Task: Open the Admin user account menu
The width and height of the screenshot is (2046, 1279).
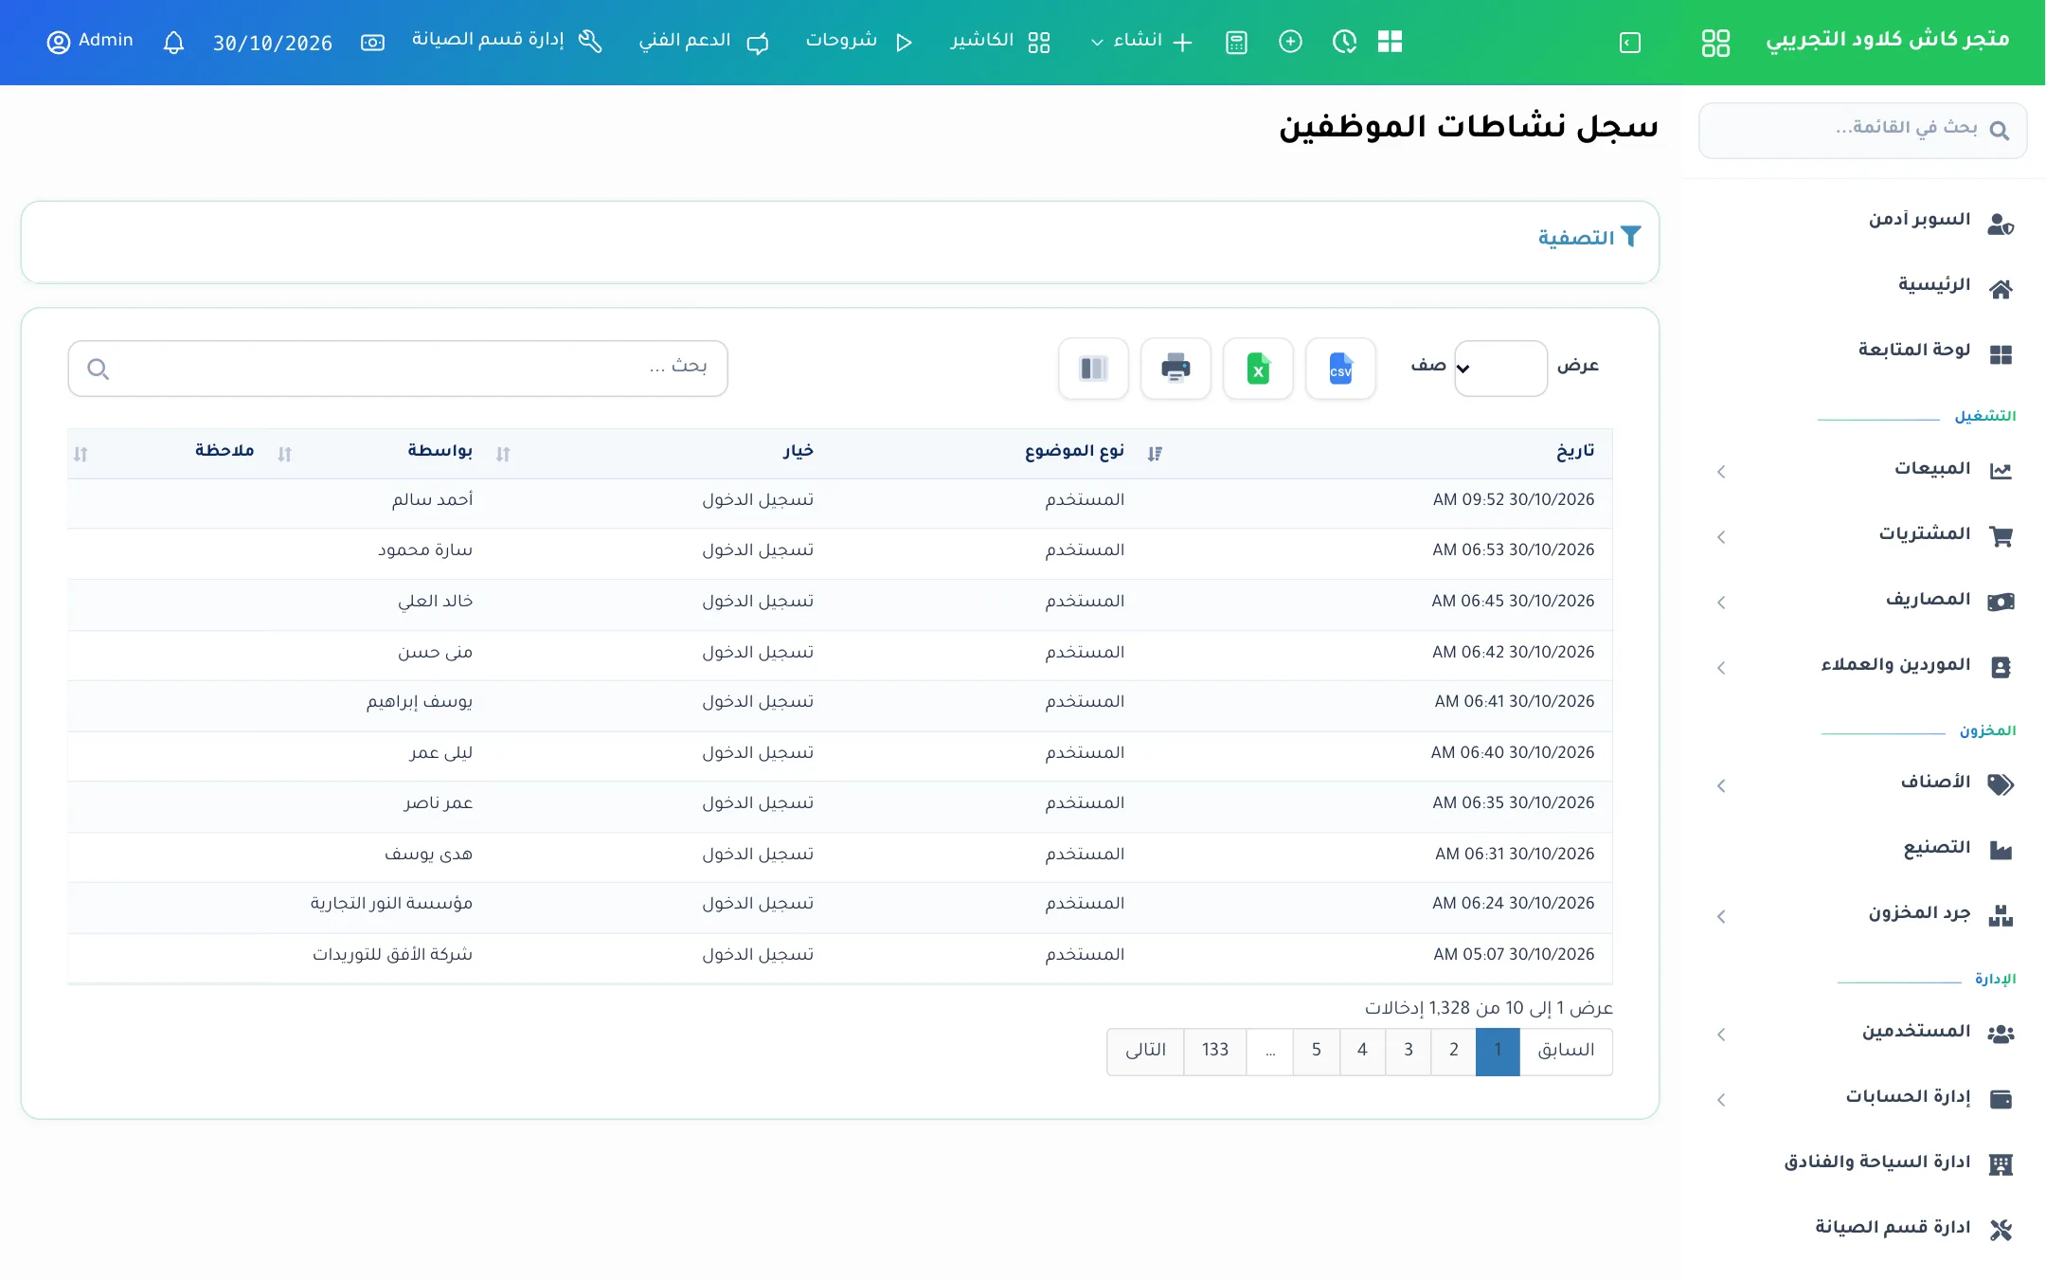Action: (x=90, y=42)
